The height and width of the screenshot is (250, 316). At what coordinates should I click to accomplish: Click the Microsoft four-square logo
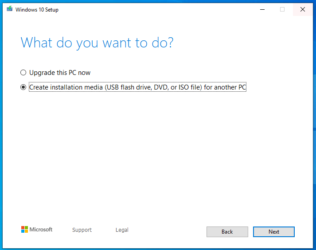(24, 230)
